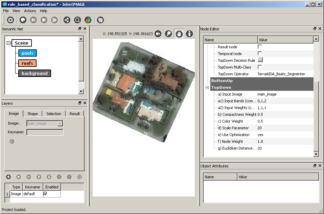Select the roofs node in Semantic Net

point(27,63)
